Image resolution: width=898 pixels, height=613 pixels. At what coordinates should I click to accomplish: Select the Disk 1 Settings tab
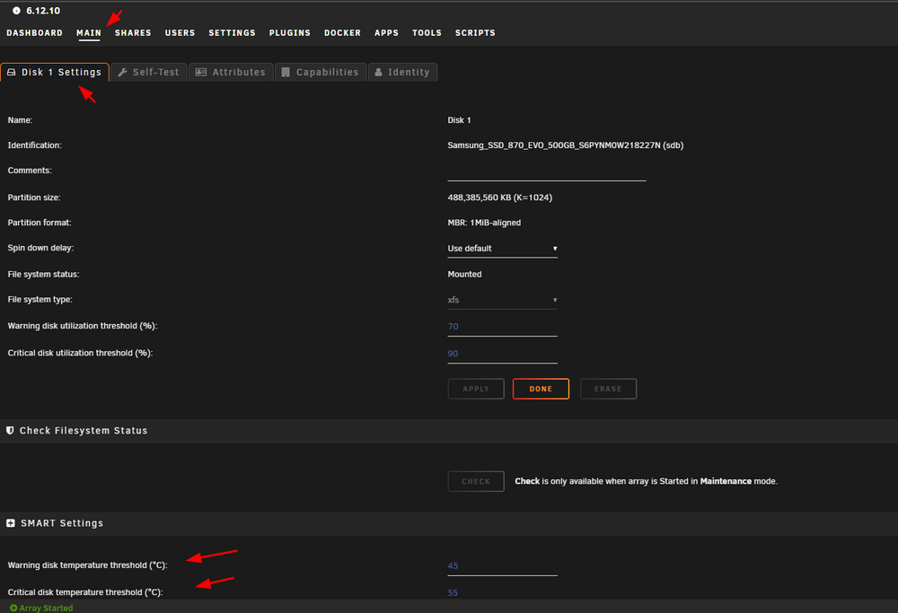(x=55, y=72)
